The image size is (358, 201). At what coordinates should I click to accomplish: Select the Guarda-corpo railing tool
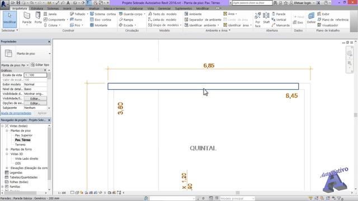click(x=131, y=14)
